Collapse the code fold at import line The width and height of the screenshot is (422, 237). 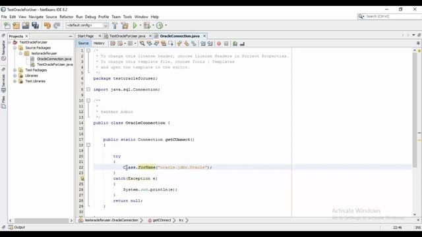pyautogui.click(x=88, y=90)
